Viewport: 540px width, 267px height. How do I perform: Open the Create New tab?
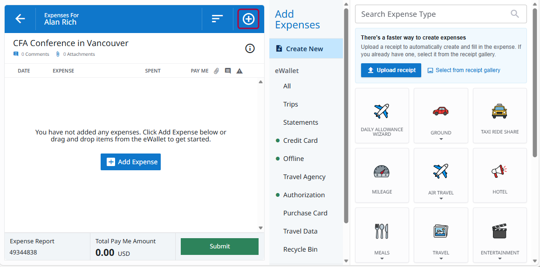coord(306,49)
